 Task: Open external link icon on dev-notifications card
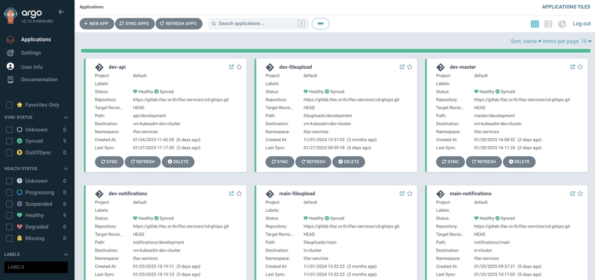231,193
